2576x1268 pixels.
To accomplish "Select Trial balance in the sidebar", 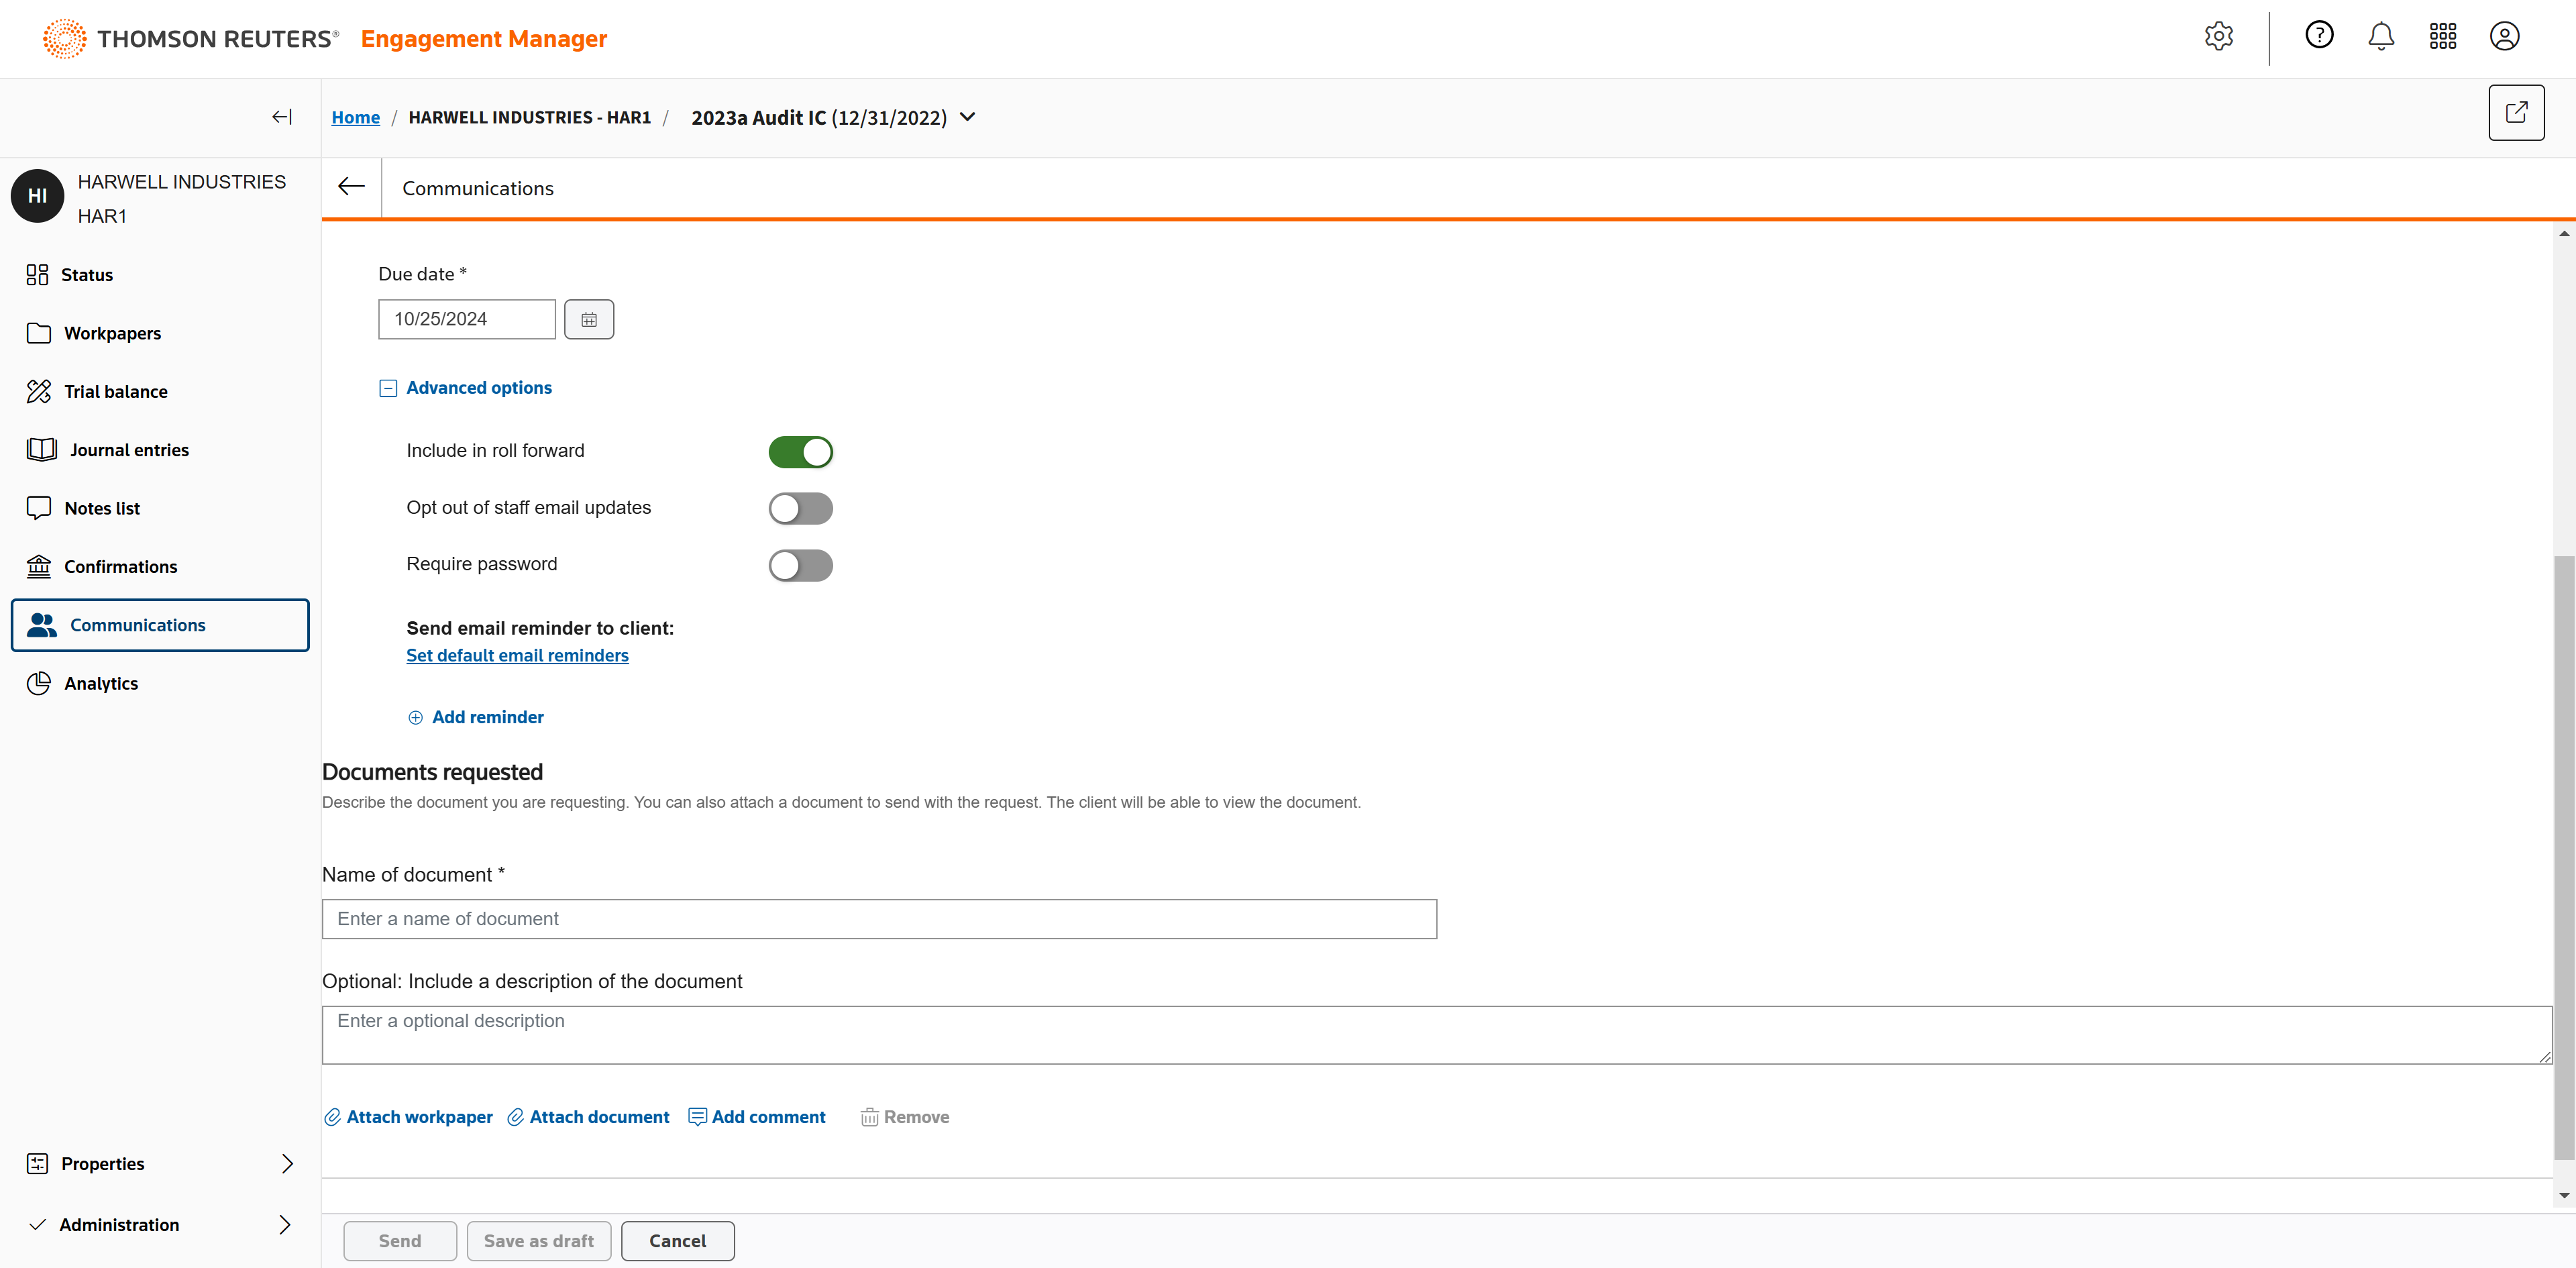I will 115,392.
